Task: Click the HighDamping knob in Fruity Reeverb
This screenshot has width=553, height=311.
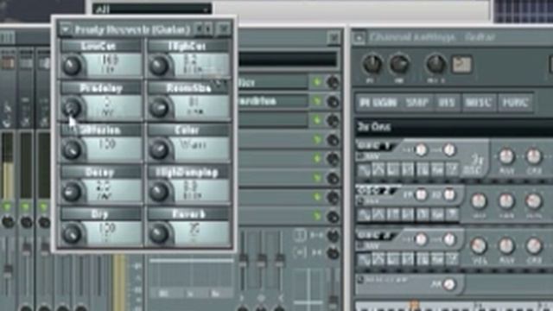Action: click(x=159, y=192)
